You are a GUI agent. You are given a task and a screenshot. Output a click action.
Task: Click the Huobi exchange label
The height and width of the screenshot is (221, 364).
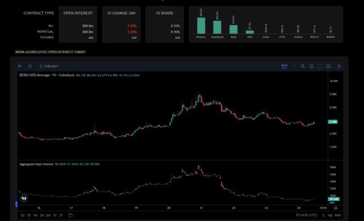point(266,37)
